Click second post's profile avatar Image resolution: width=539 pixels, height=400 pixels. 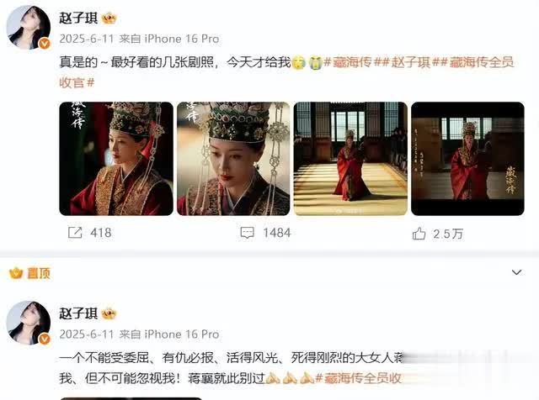tap(29, 323)
